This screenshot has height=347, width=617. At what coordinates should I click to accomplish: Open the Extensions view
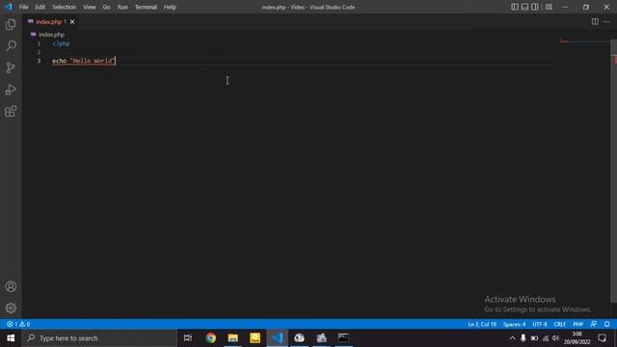click(11, 112)
